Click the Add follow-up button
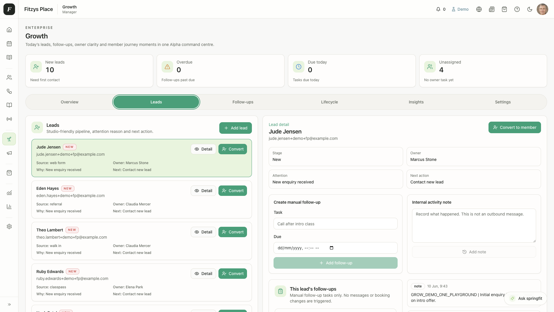 (x=335, y=263)
